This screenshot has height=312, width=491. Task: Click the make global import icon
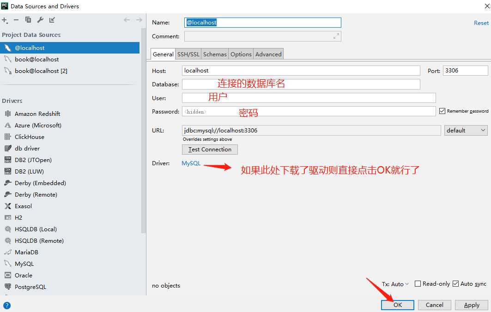[52, 20]
